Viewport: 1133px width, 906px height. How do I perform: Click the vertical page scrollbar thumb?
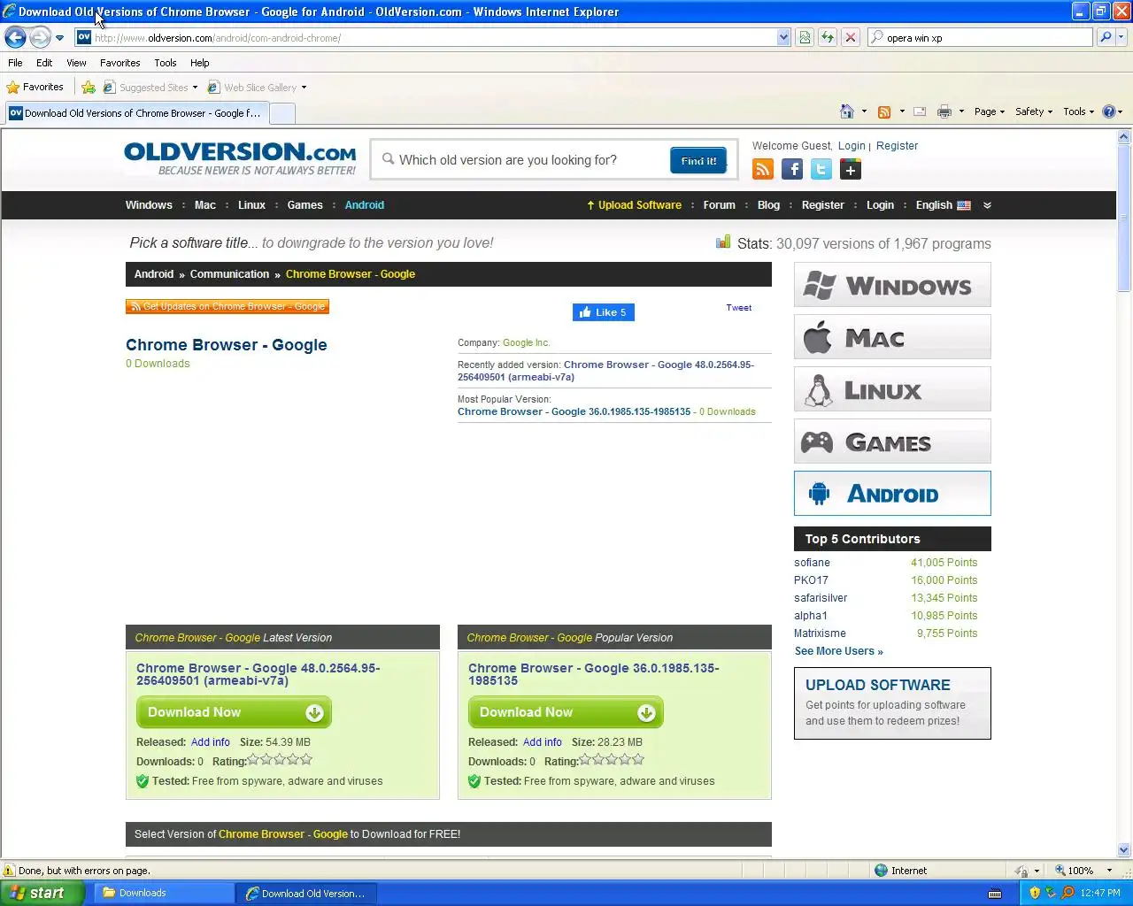coord(1124,218)
